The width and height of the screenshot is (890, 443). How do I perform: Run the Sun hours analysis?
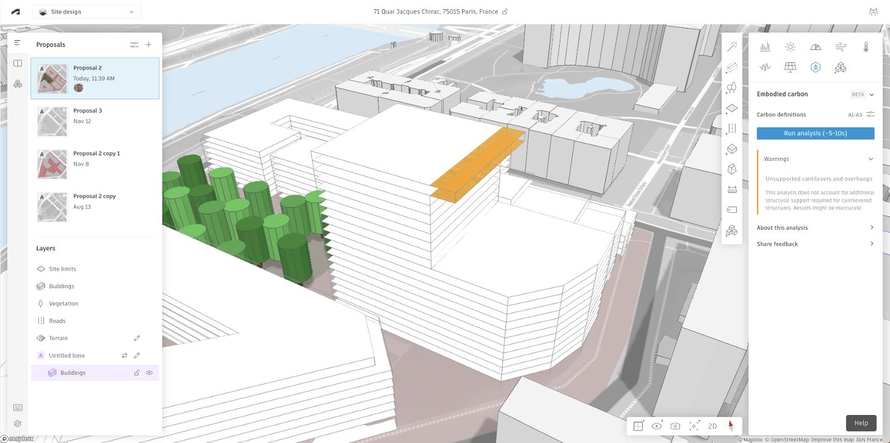coord(790,46)
